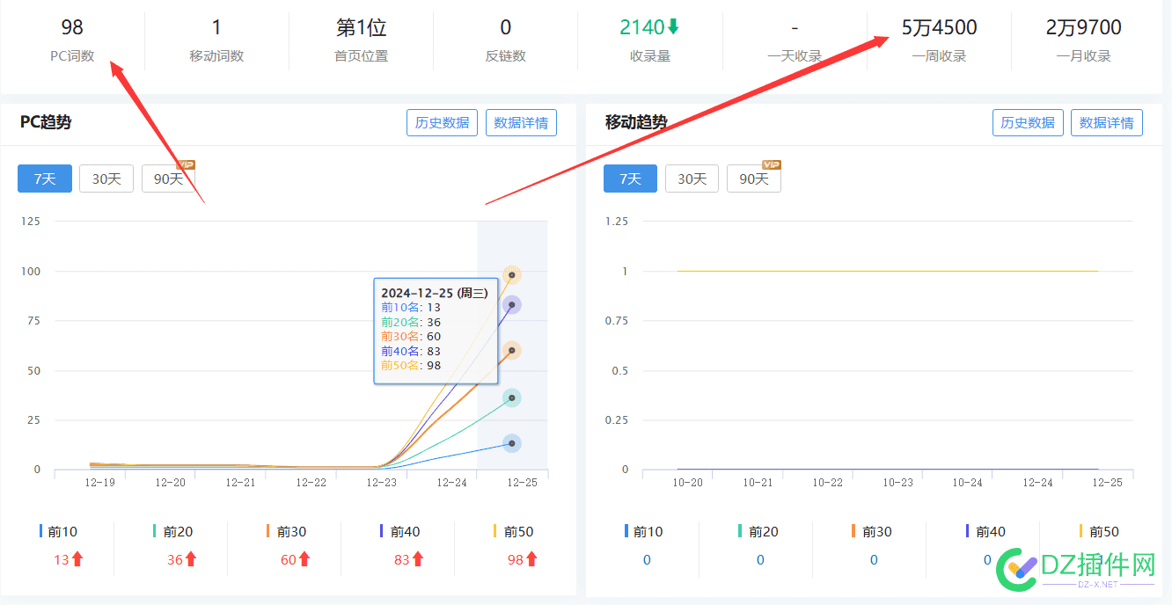Click red up arrow beside 83
Viewport: 1172px width, 605px height.
click(x=418, y=559)
